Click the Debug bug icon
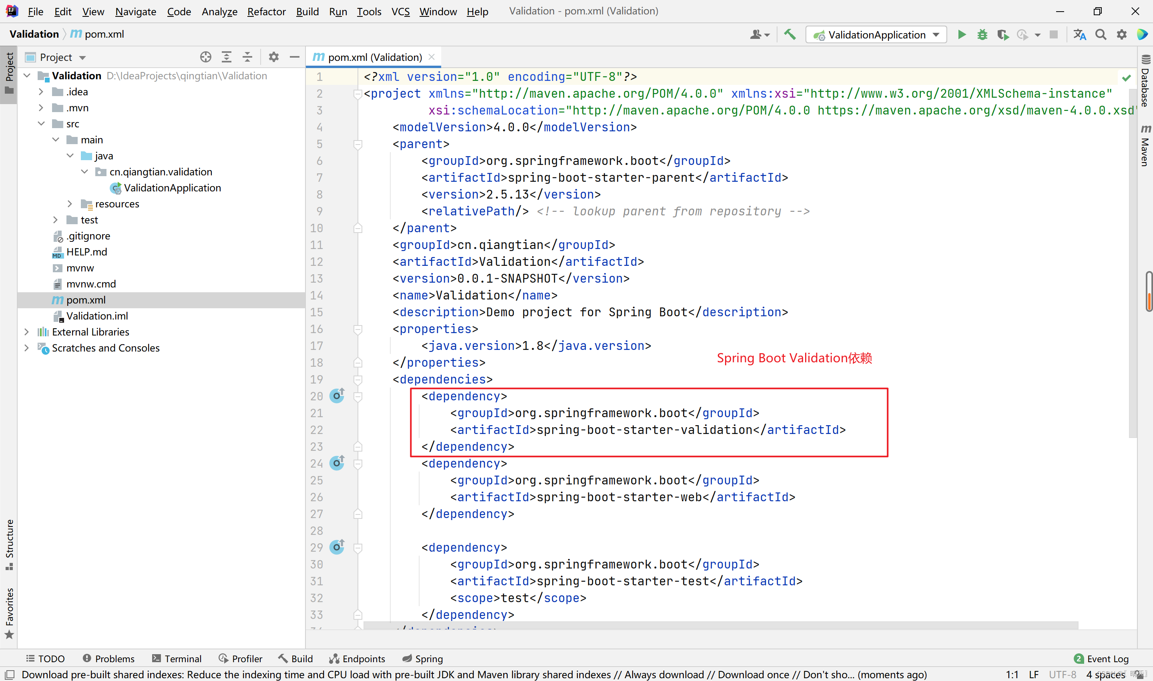The image size is (1153, 681). [982, 35]
